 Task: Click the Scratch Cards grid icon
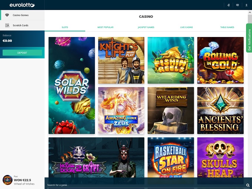(7, 25)
